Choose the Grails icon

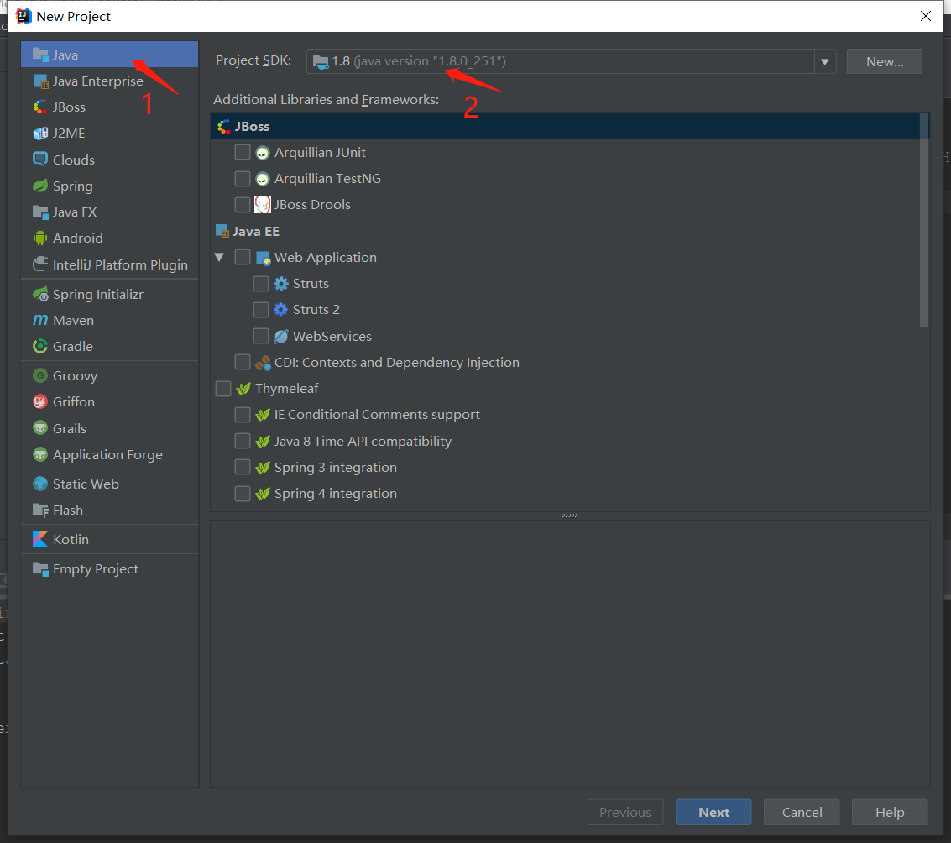[40, 428]
